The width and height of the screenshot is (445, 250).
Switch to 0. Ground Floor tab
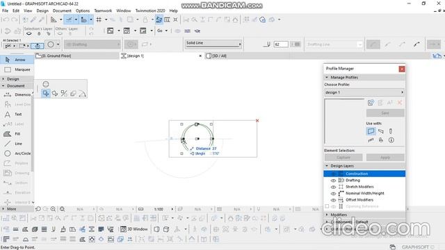tap(77, 56)
